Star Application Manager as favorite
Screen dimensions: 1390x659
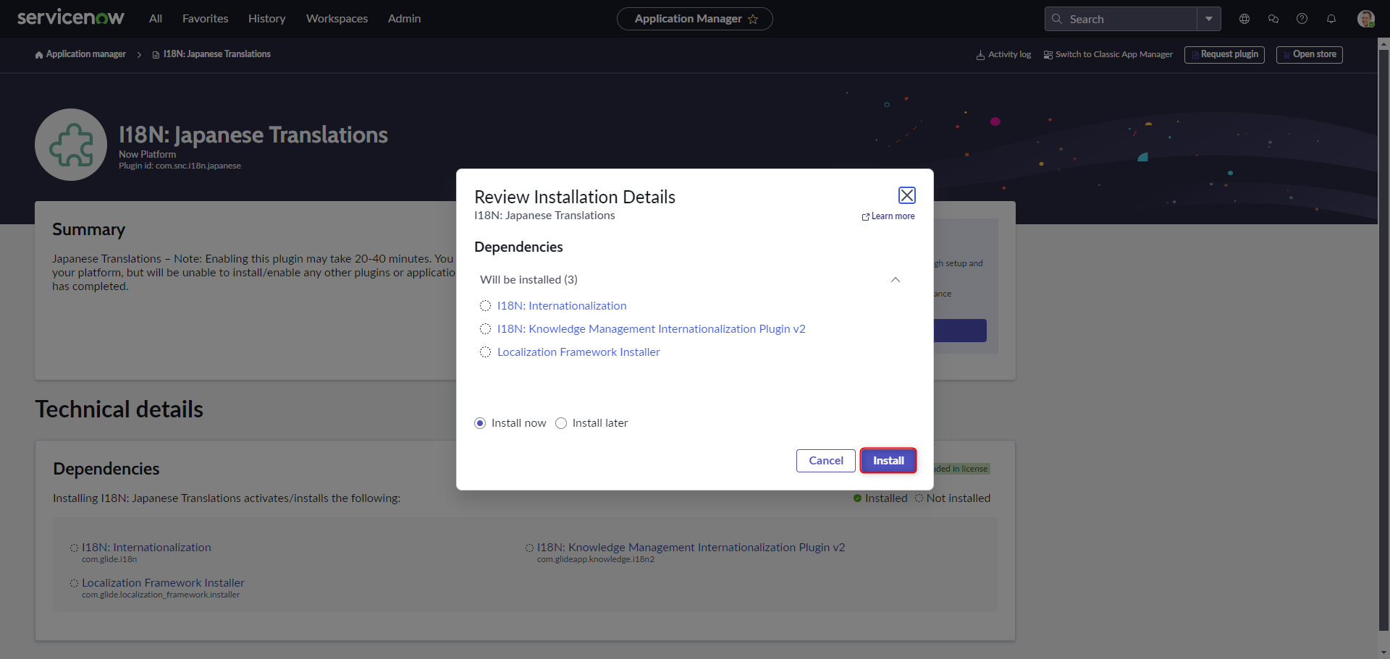753,20
